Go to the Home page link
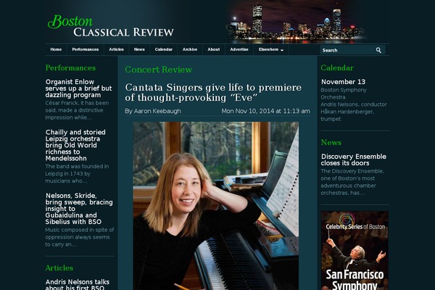The width and height of the screenshot is (435, 290). point(56,50)
